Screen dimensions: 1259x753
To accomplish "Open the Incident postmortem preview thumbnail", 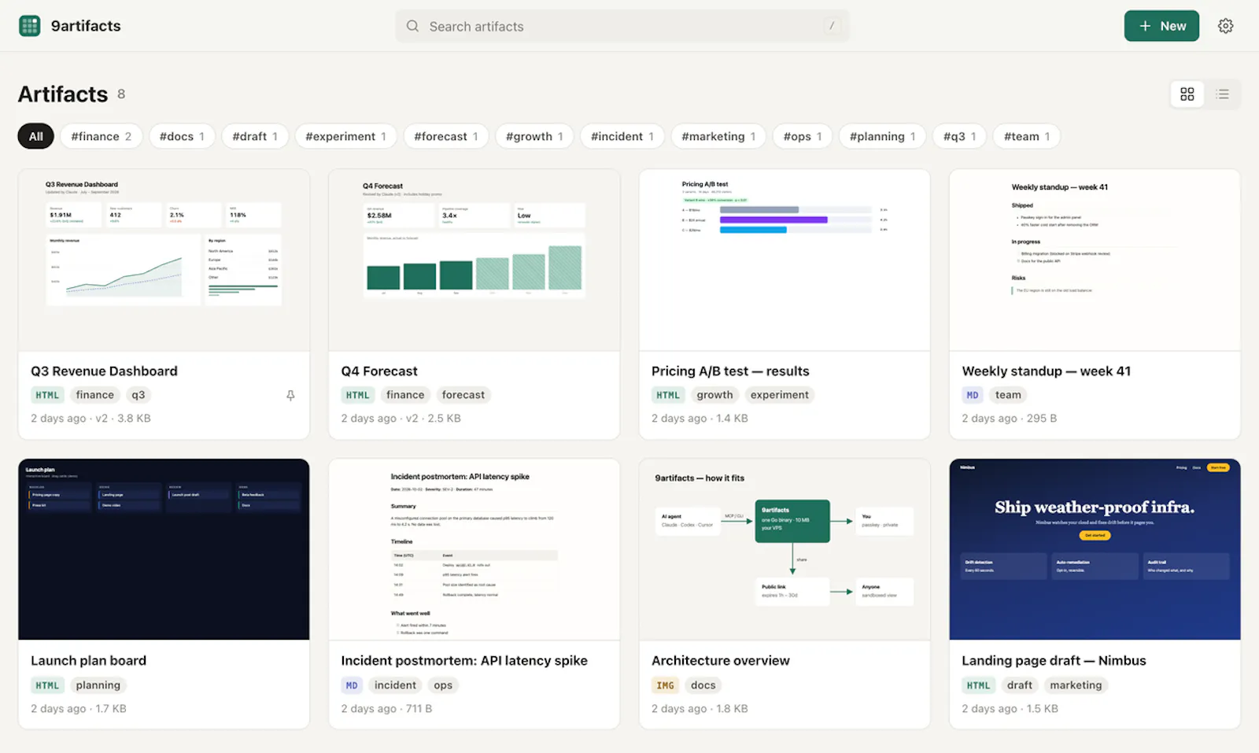I will click(474, 549).
